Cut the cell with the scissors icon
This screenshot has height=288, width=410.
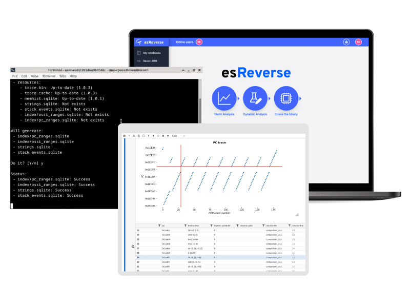[134, 136]
